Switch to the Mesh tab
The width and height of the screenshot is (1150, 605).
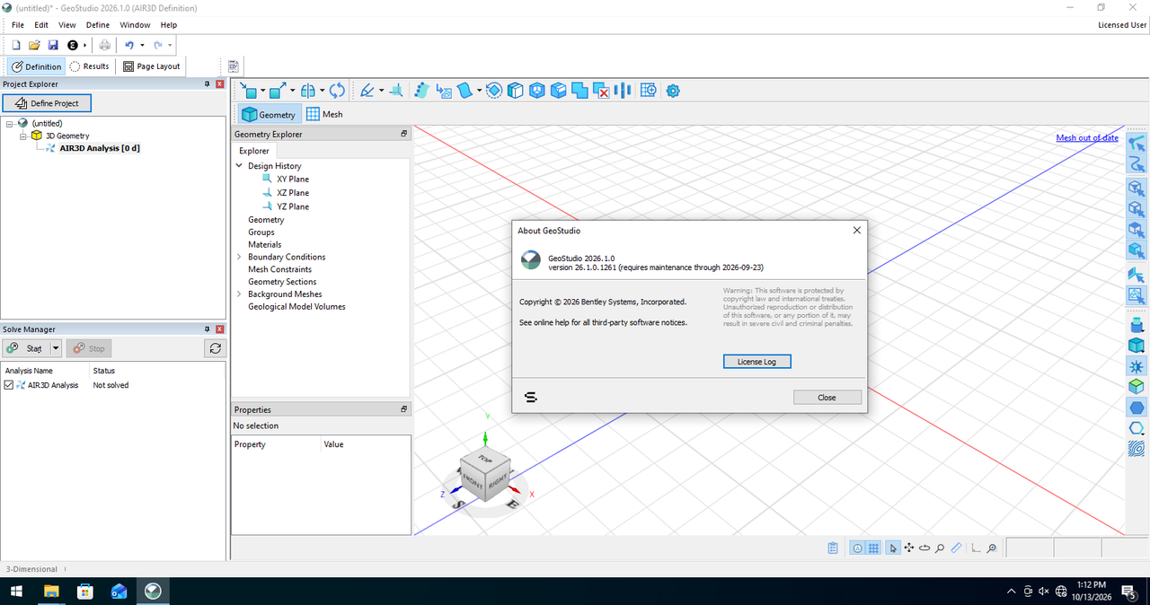[x=324, y=115]
